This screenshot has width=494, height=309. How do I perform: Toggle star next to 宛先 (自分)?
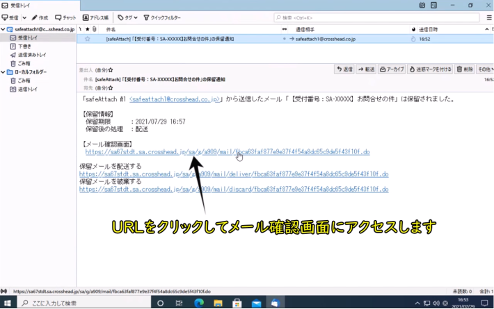click(x=111, y=88)
